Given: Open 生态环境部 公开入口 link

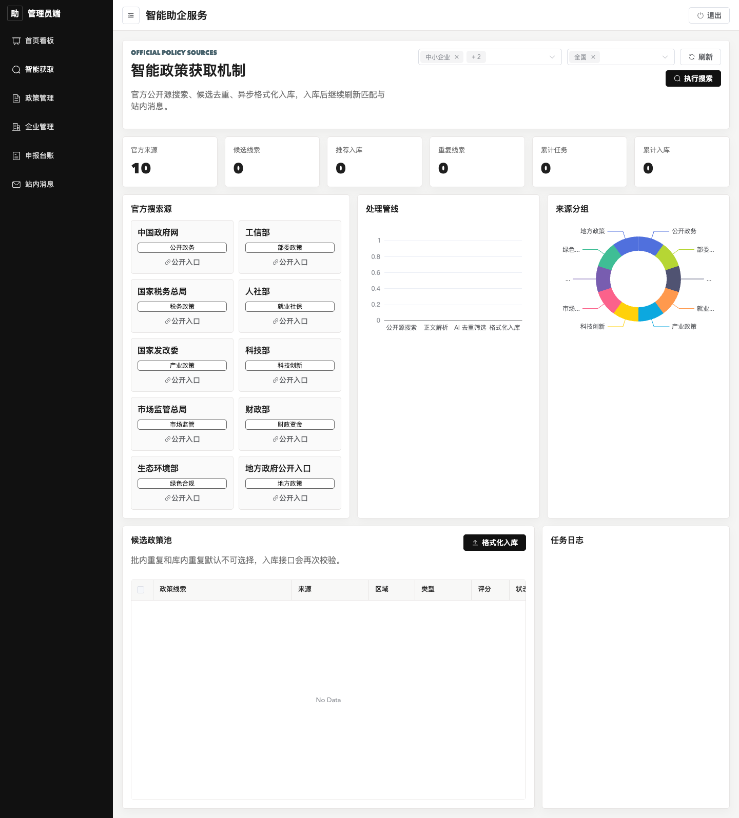Looking at the screenshot, I should click(x=182, y=498).
